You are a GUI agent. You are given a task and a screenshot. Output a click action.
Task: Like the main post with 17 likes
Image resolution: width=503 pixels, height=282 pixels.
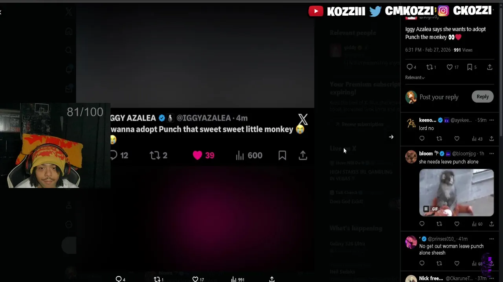pos(452,67)
